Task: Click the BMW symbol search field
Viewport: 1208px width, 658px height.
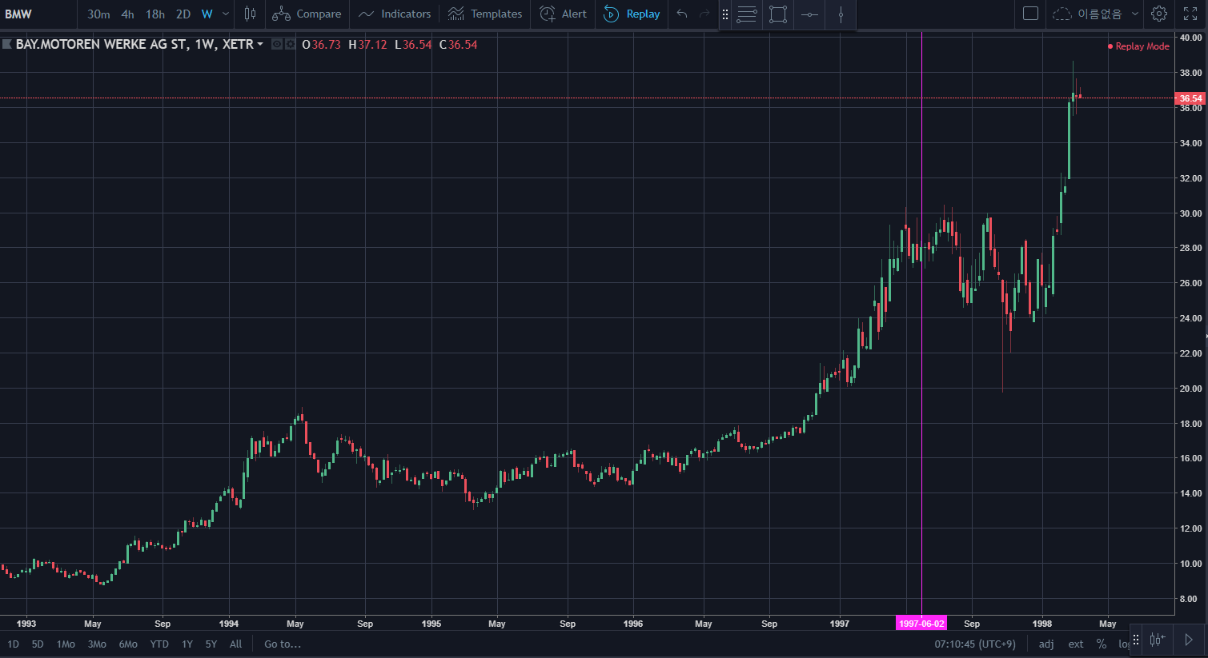Action: click(38, 14)
